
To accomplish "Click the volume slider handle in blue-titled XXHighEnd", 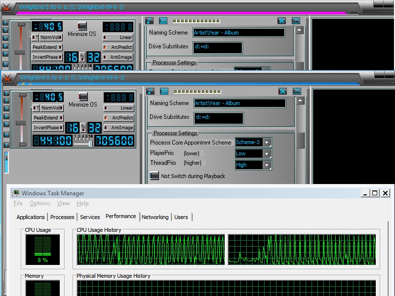I will pyautogui.click(x=21, y=122).
